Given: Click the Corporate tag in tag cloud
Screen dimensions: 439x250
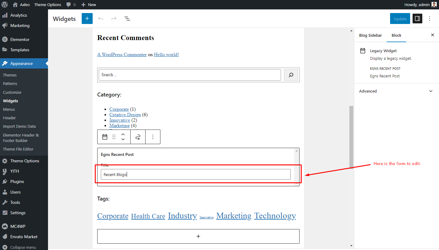Looking at the screenshot, I should click(113, 216).
